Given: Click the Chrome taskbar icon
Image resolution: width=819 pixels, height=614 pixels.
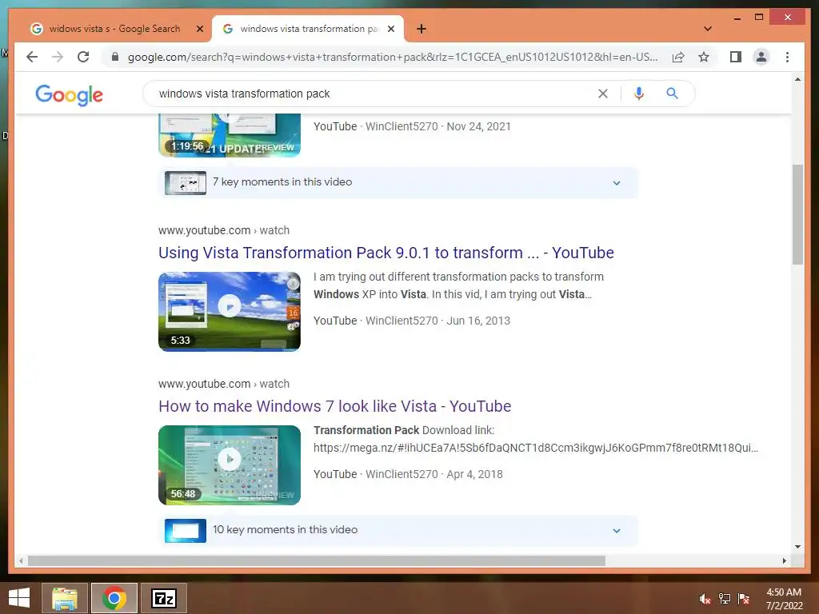Looking at the screenshot, I should [x=114, y=598].
